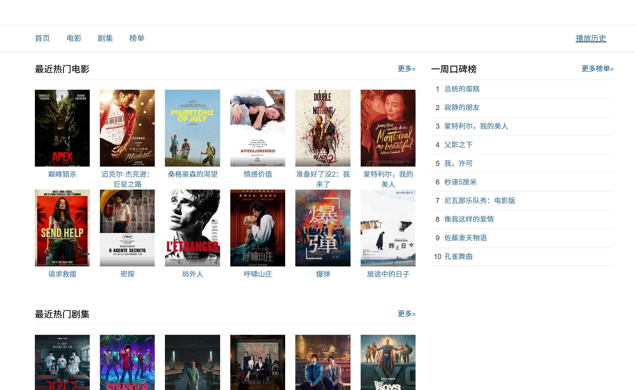Click the Stranger Things series poster
Viewport: 635px width, 390px height.
(127, 362)
